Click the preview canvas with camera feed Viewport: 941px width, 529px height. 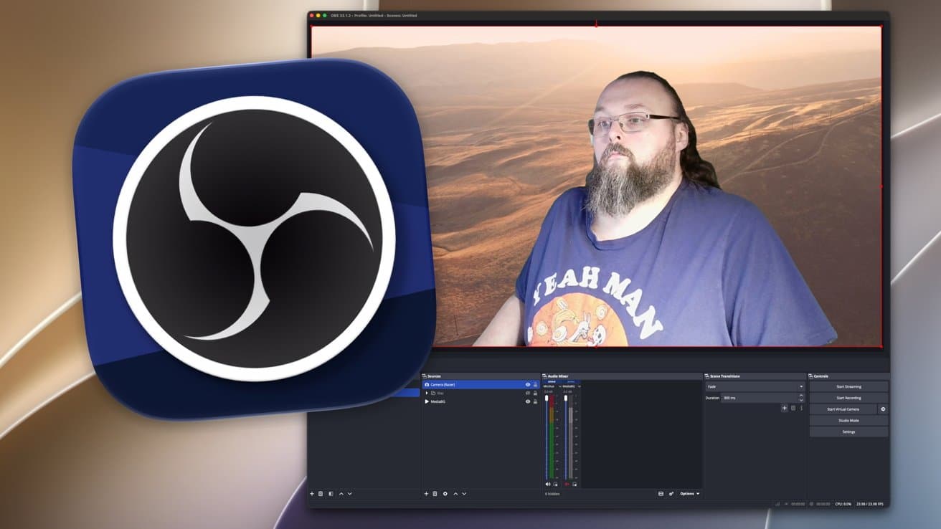coord(596,186)
